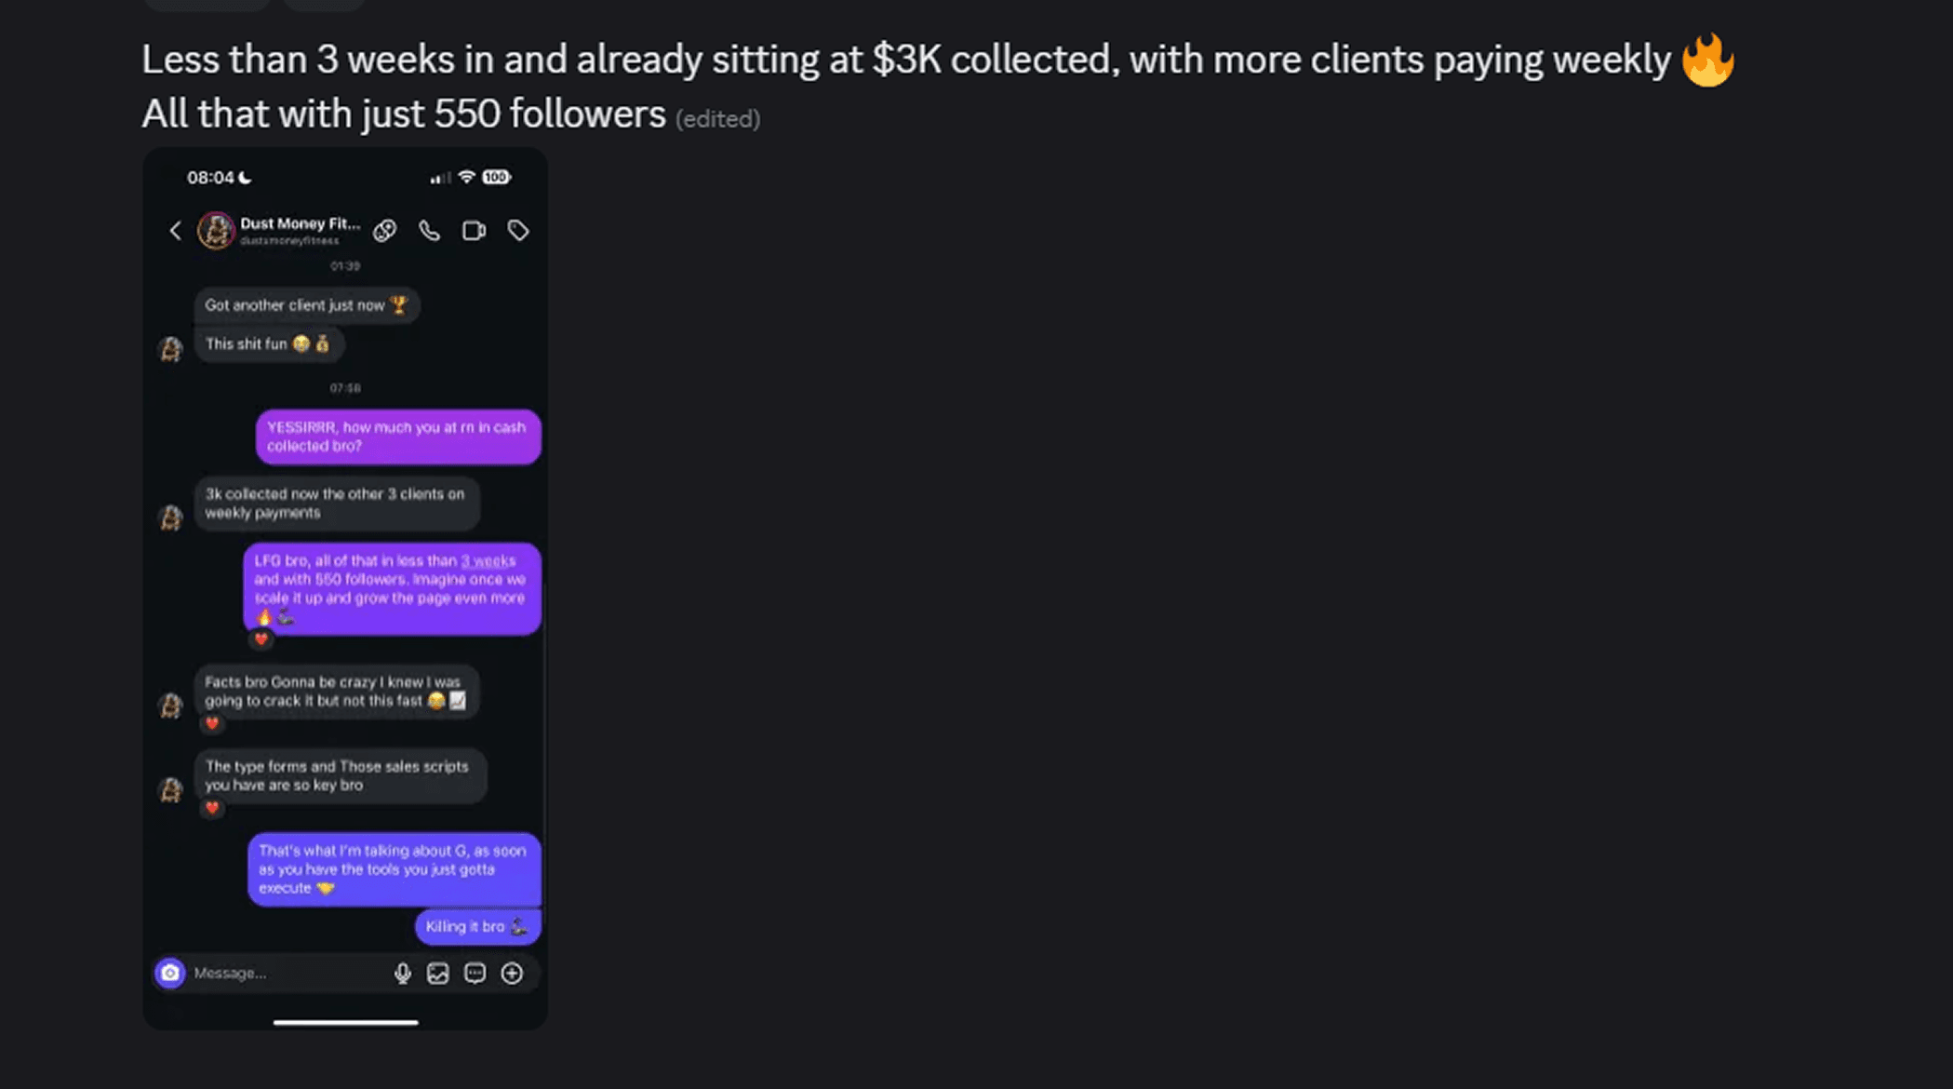Open more attachment options with the plus icon
Screen dimensions: 1953x1089
tap(511, 973)
